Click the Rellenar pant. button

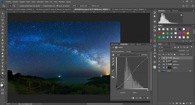tap(96, 6)
